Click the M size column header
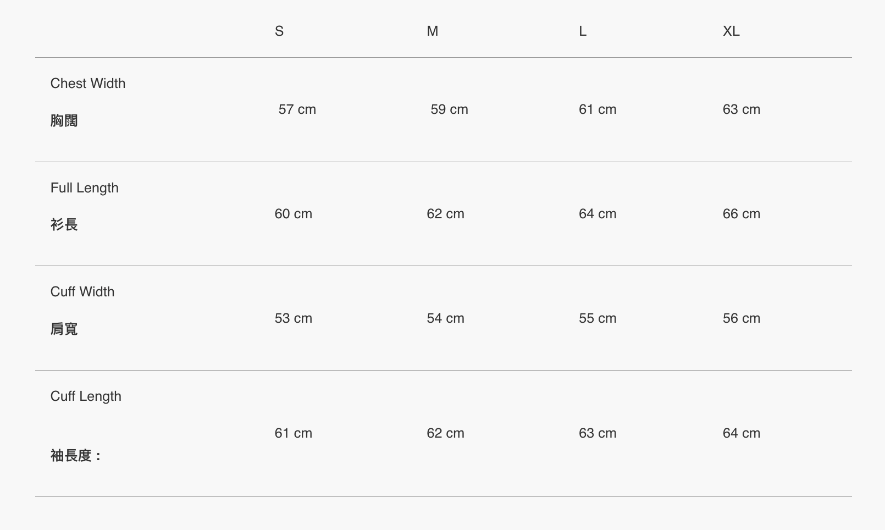Screen dimensions: 885x530 click(433, 31)
